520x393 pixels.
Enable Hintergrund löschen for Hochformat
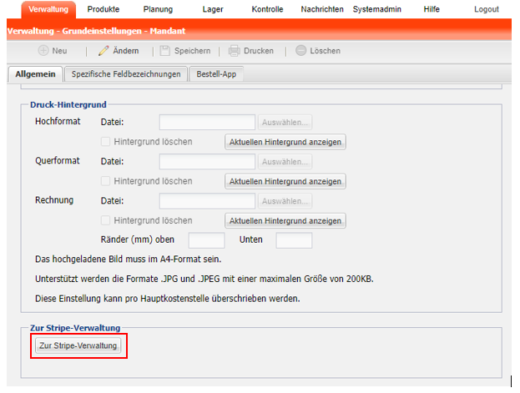tap(105, 142)
